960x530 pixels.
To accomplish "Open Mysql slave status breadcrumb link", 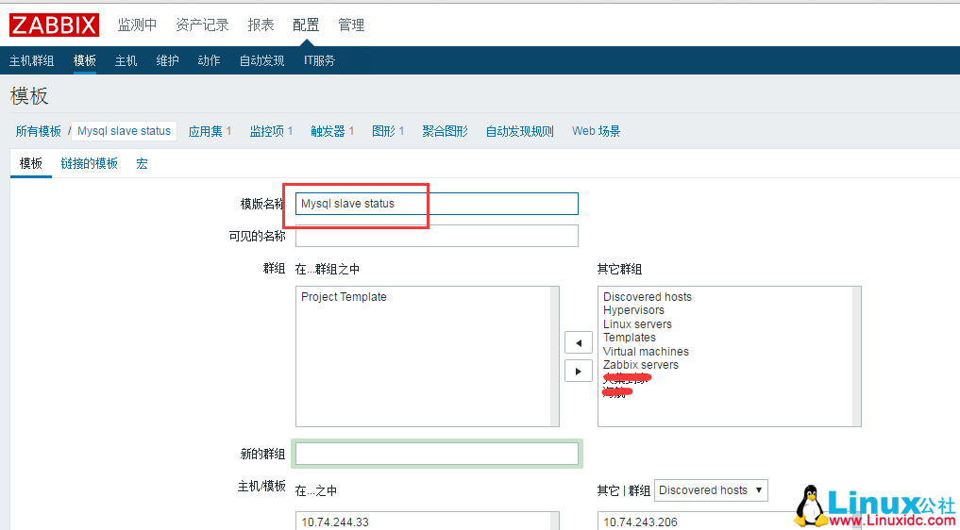I will pyautogui.click(x=125, y=131).
